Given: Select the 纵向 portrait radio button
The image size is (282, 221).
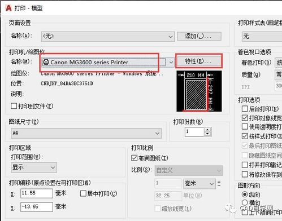Looking at the screenshot, I should pos(245,195).
